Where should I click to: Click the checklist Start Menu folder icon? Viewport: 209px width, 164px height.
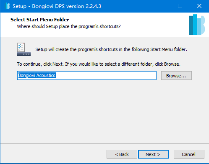point(24,49)
